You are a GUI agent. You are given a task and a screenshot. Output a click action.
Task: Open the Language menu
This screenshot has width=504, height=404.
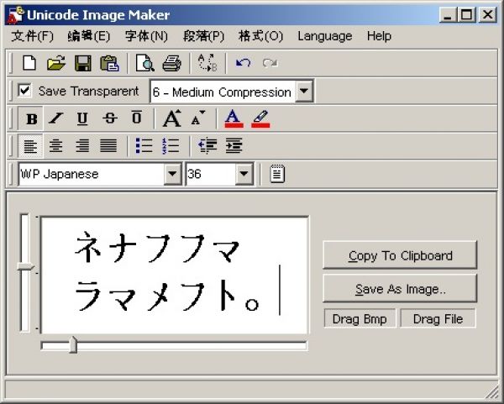pyautogui.click(x=324, y=36)
